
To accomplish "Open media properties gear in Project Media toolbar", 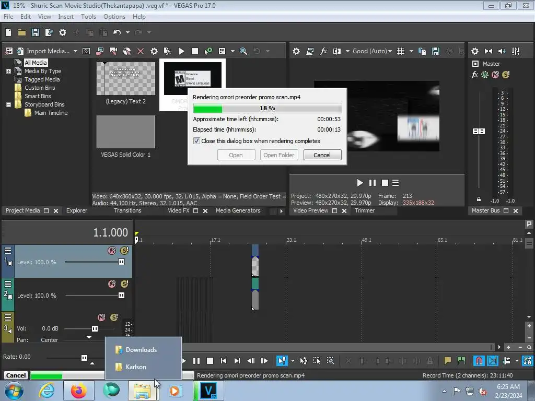I will pyautogui.click(x=154, y=51).
